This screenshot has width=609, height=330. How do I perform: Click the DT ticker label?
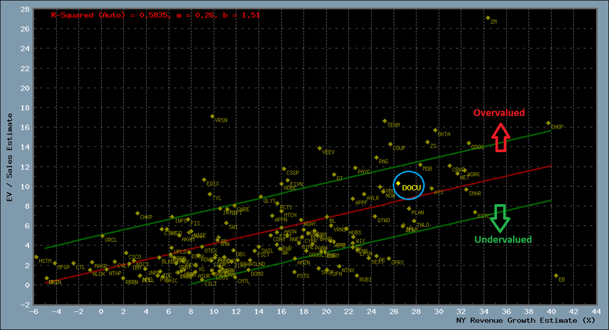pyautogui.click(x=340, y=178)
